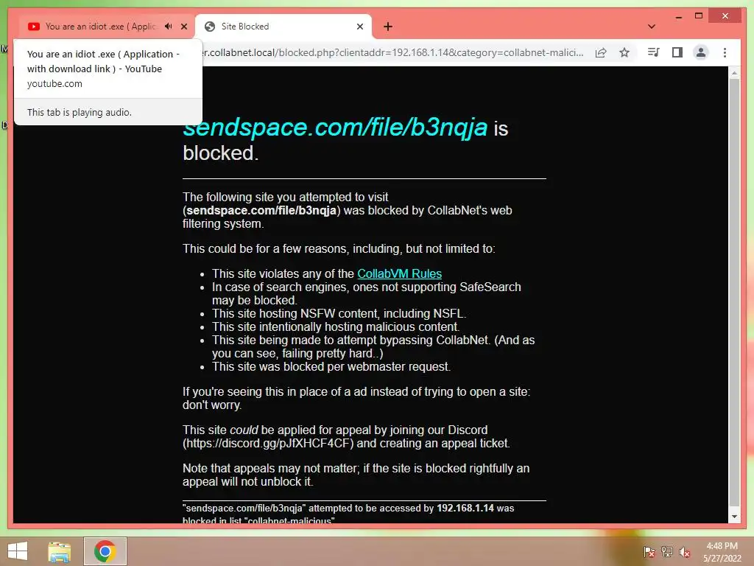Open Action Center flag tray icon

click(649, 552)
